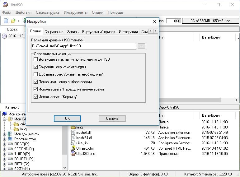240x177 pixels.
Task: Open the Помощь menu
Action: pos(115,12)
